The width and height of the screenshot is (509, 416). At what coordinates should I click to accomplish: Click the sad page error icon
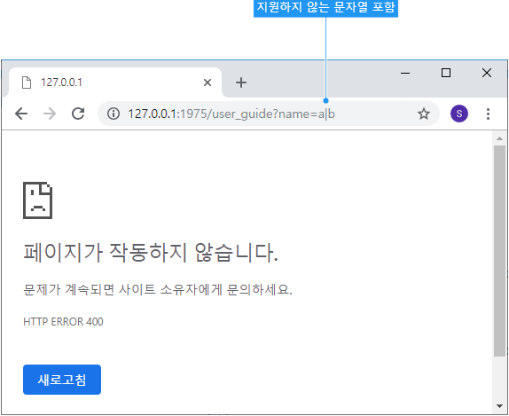[37, 200]
